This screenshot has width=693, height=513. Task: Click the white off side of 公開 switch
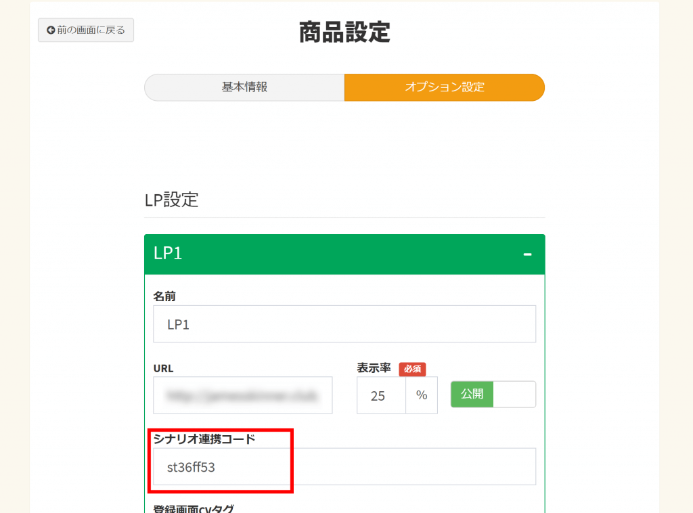tap(514, 395)
